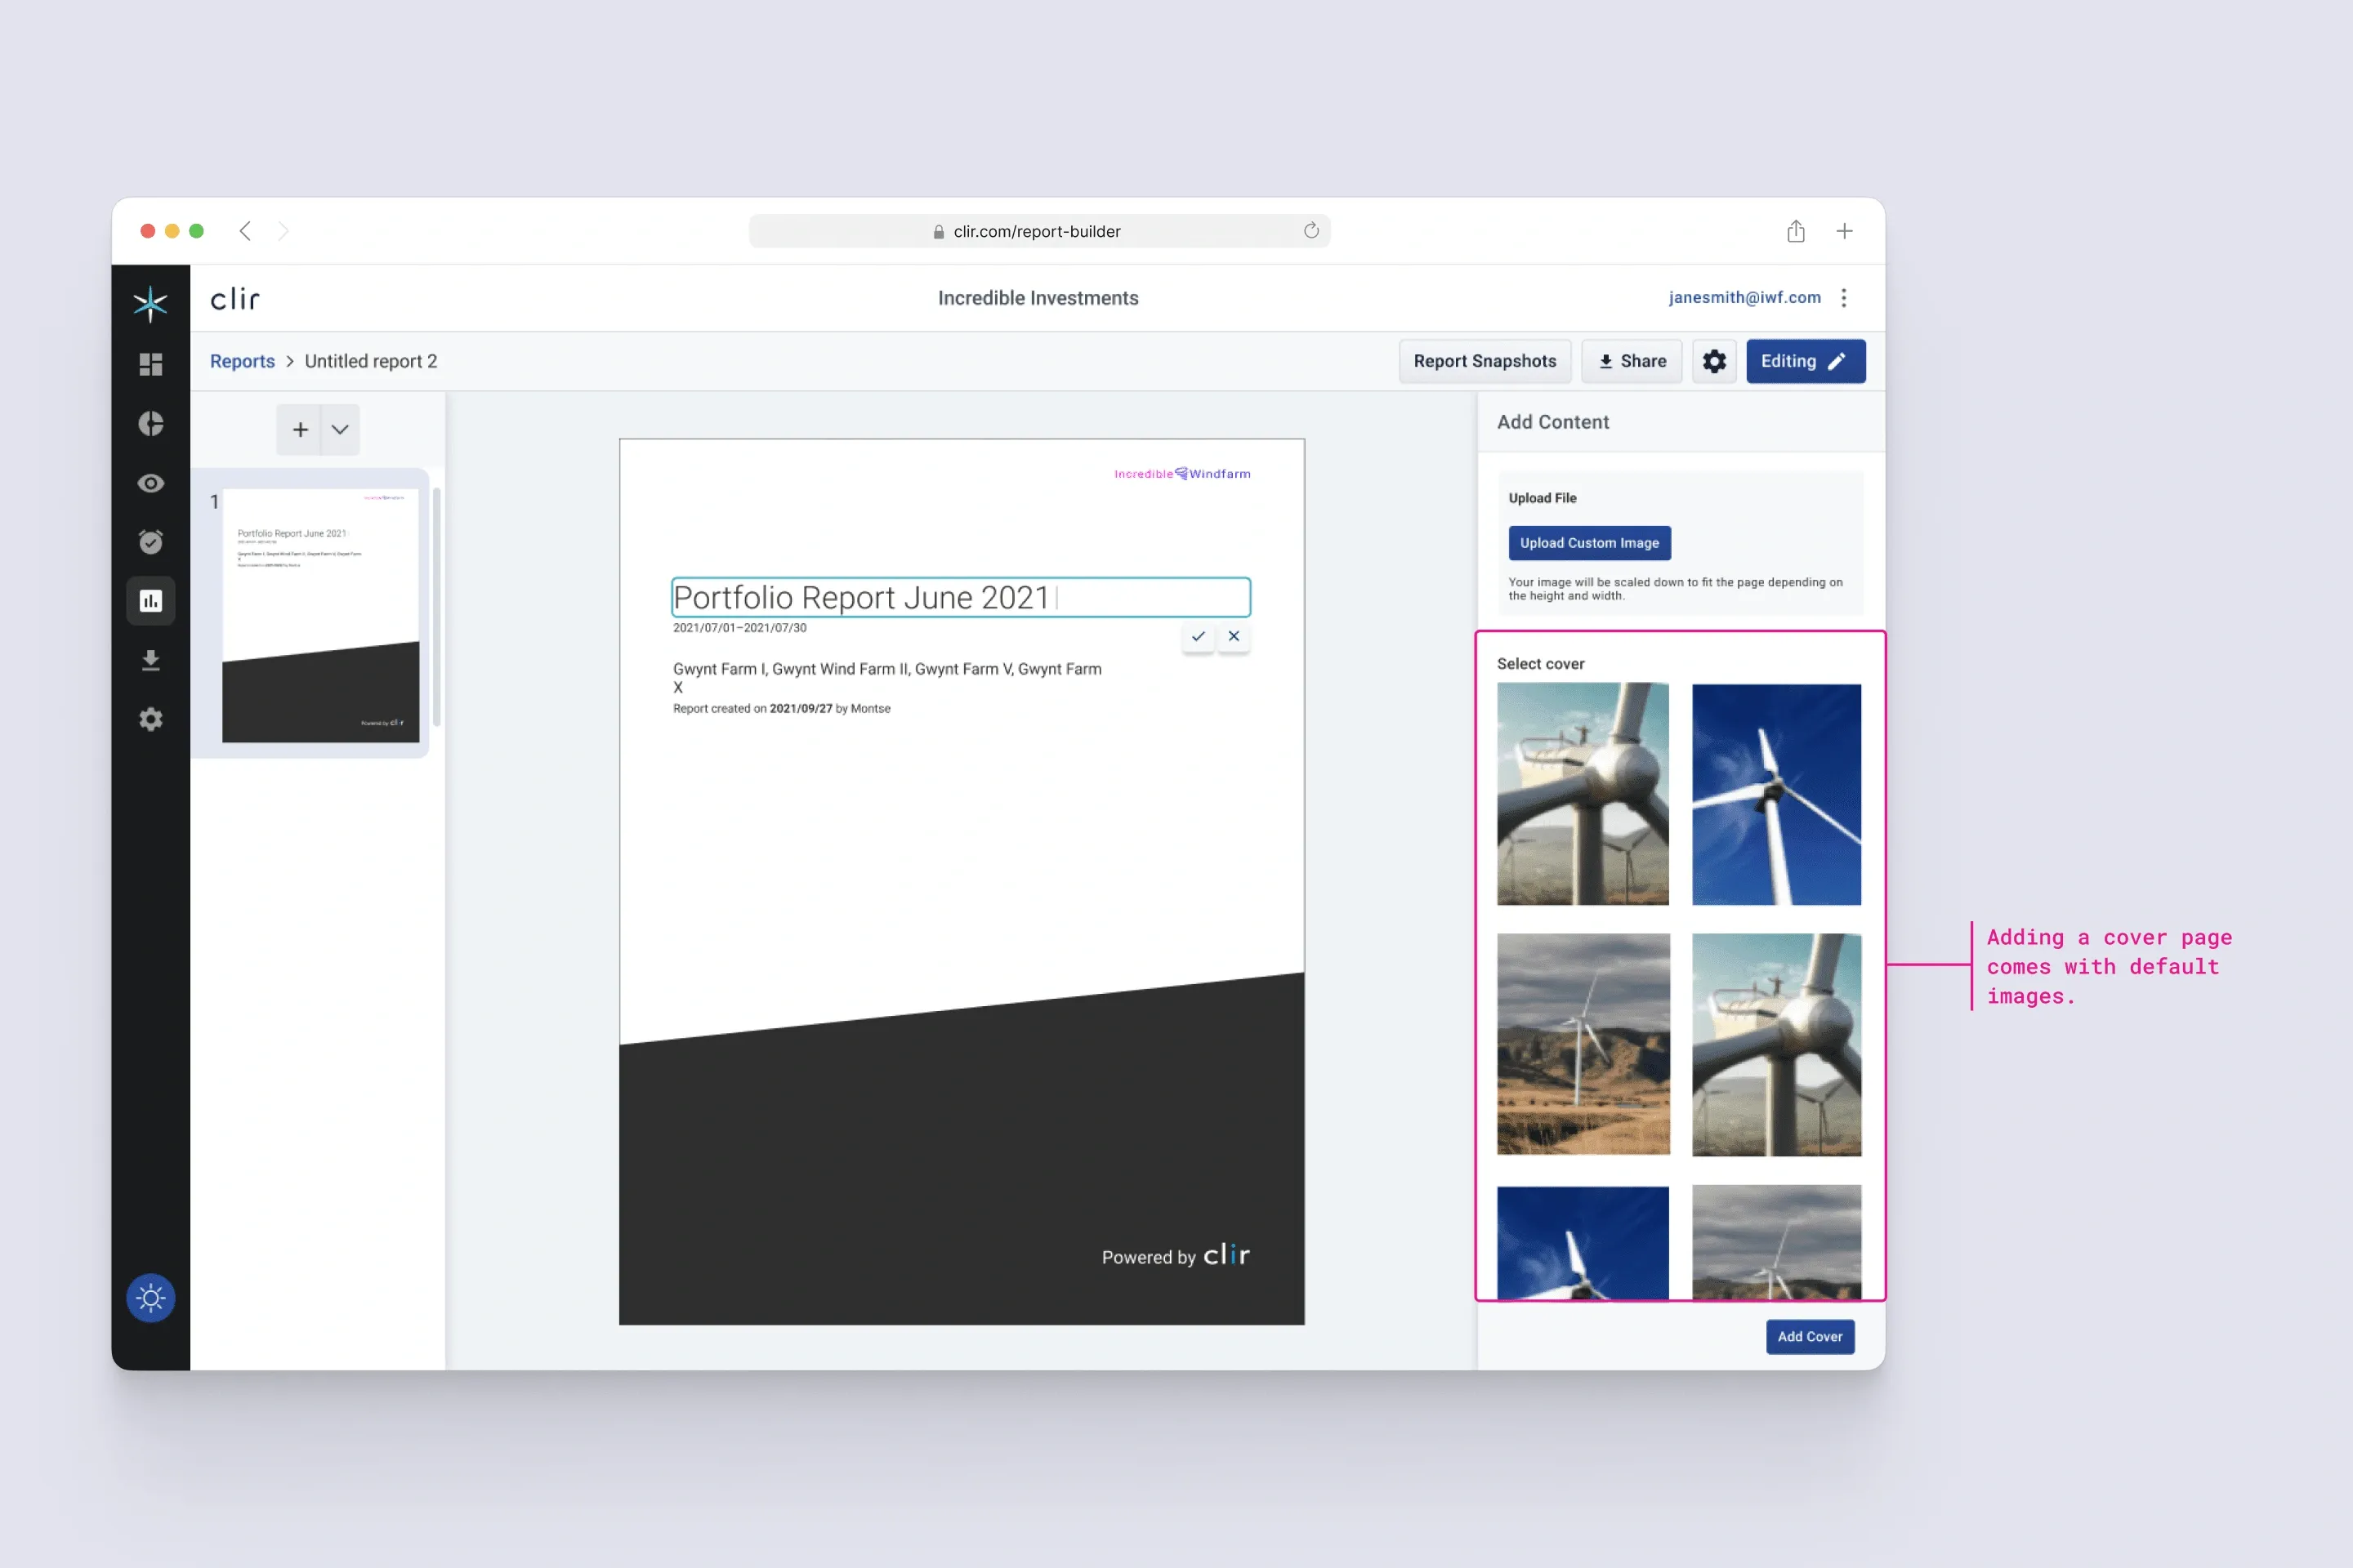This screenshot has height=1568, width=2353.
Task: Select hills landscape turbine cover in second row
Action: point(1583,1044)
